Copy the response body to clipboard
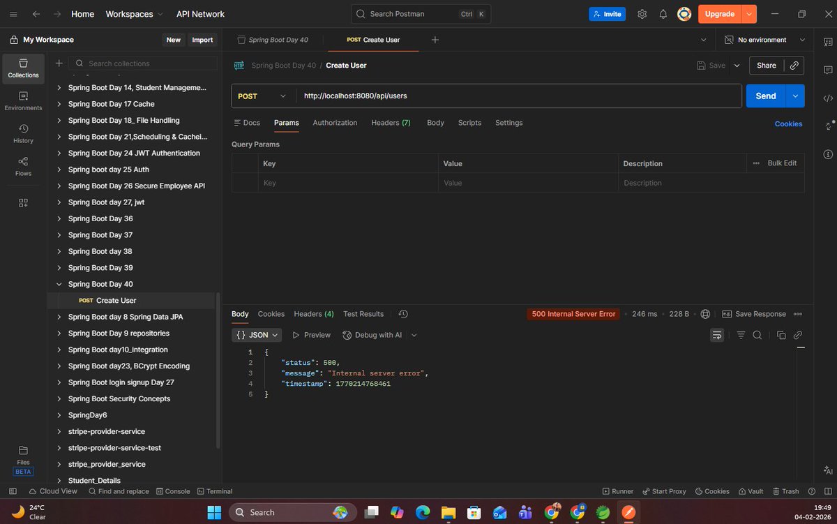This screenshot has width=837, height=524. [x=781, y=335]
